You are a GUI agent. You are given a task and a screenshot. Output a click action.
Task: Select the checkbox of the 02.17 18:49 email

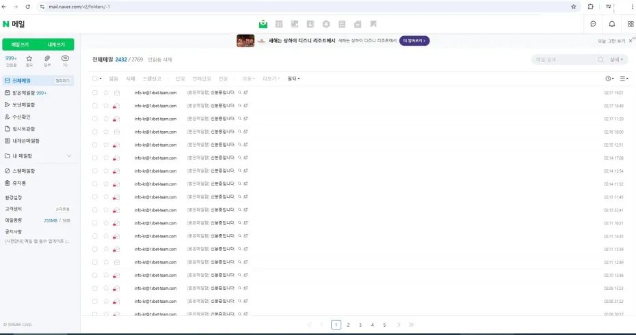click(x=95, y=106)
